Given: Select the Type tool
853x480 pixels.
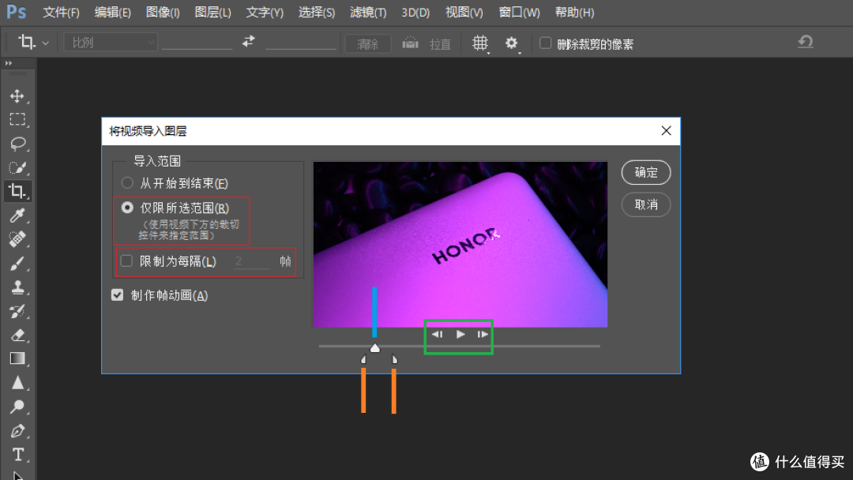Looking at the screenshot, I should tap(17, 455).
